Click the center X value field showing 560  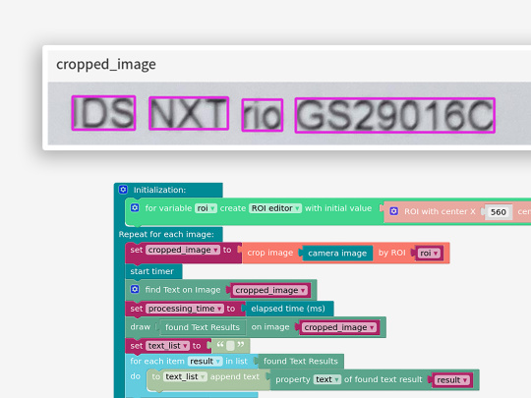point(499,212)
